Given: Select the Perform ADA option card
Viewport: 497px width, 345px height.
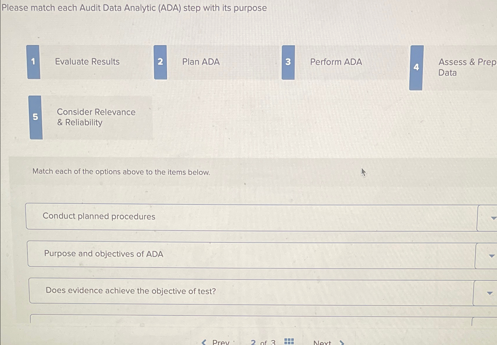Looking at the screenshot, I should 336,62.
